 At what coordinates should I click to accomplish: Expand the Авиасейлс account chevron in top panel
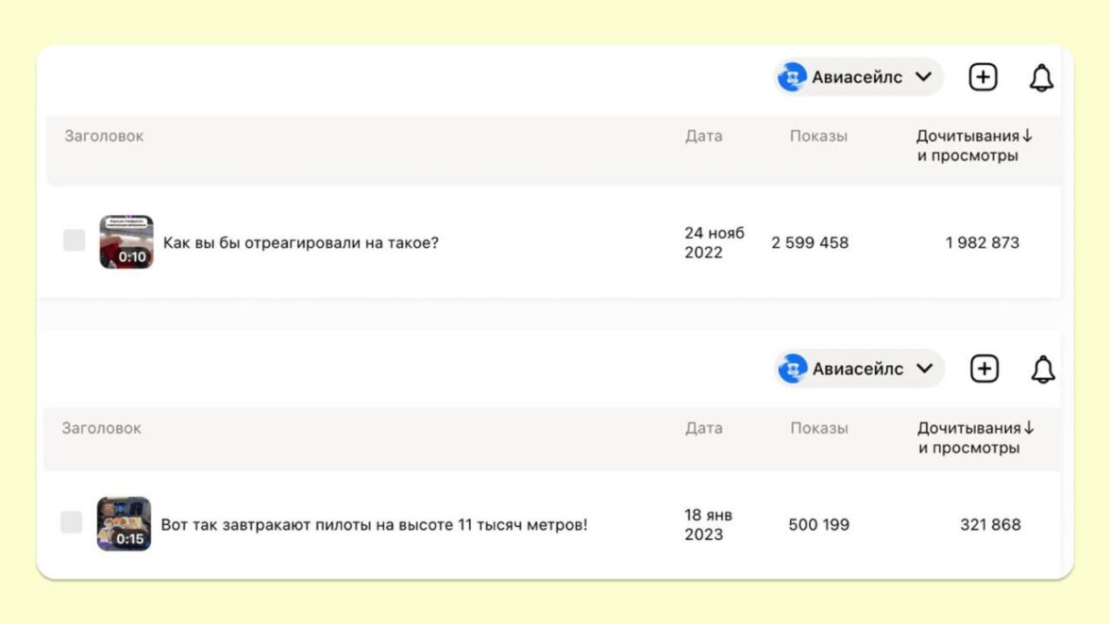(923, 77)
